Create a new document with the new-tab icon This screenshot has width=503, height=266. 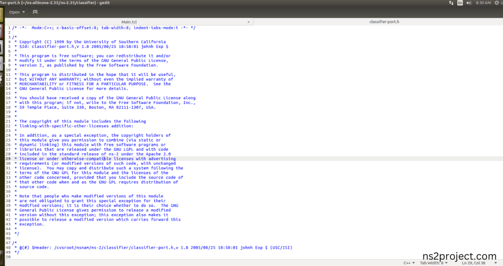point(35,12)
